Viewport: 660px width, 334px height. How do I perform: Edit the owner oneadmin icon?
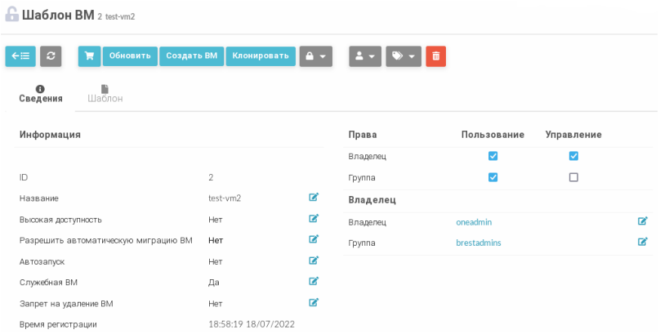pyautogui.click(x=642, y=221)
